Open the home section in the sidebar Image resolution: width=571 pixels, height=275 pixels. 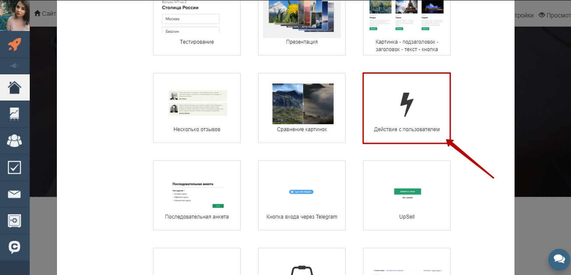point(14,87)
